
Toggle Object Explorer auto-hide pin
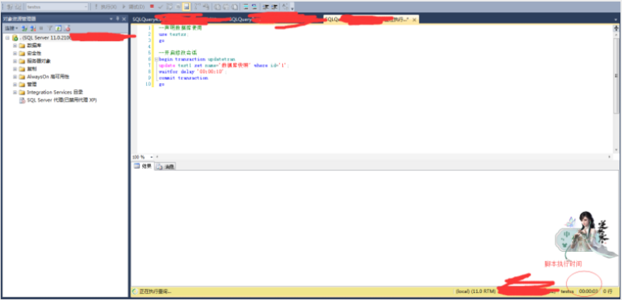(117, 19)
